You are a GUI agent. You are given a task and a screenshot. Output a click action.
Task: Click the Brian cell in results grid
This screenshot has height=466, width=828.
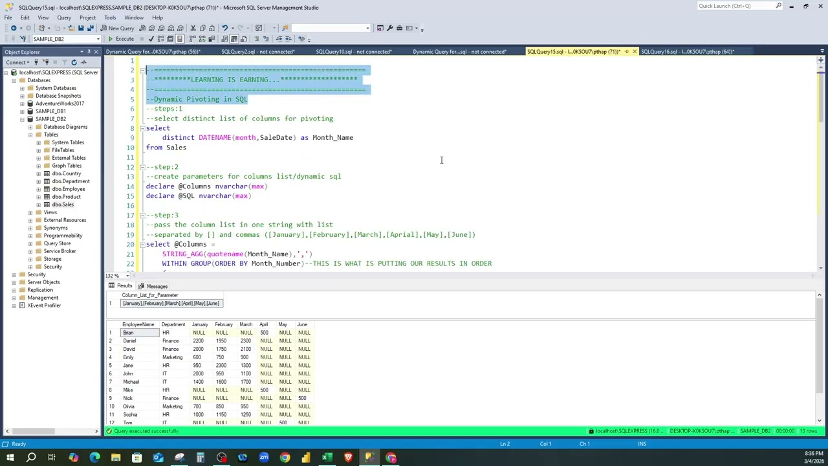click(x=140, y=333)
